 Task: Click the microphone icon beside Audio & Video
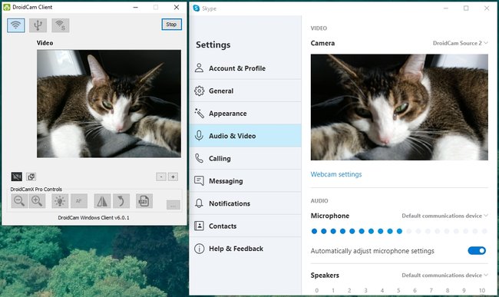[200, 136]
